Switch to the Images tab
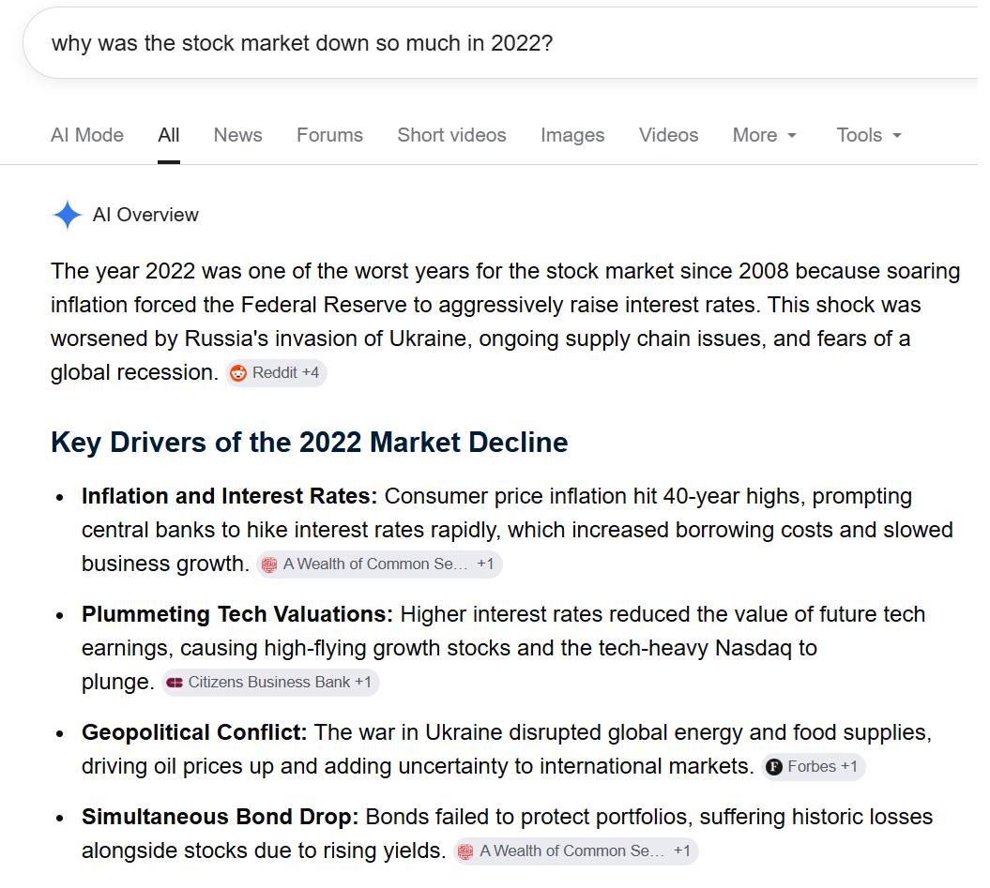990x888 pixels. (x=572, y=135)
